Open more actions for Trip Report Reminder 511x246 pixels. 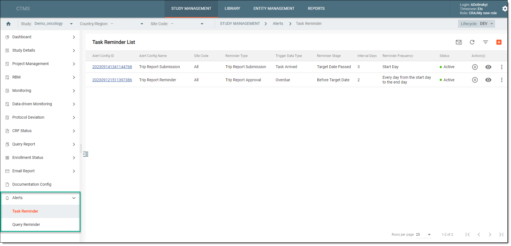point(502,80)
